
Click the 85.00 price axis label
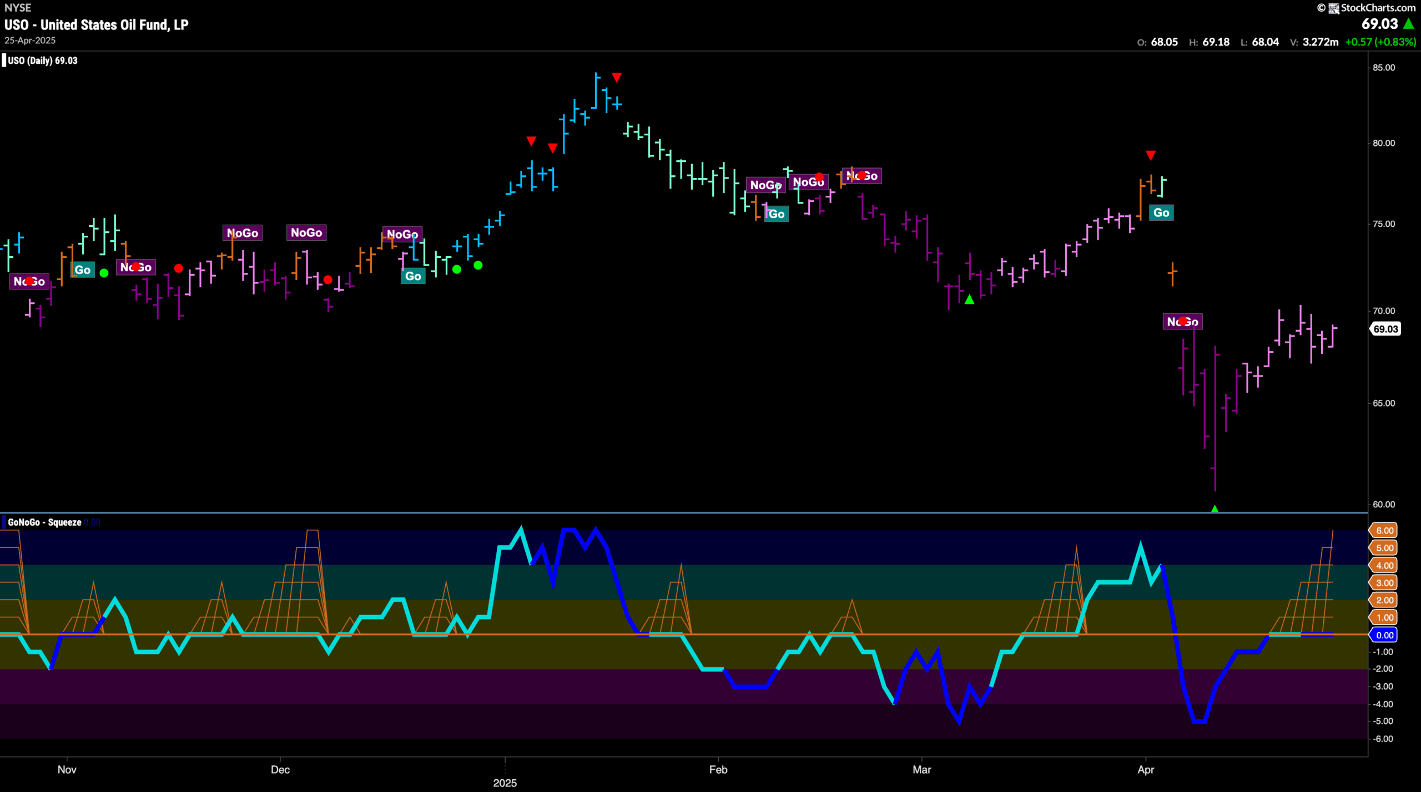[x=1384, y=68]
